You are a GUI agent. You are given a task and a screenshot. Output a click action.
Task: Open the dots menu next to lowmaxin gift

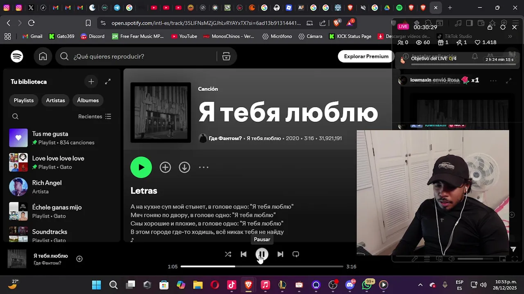point(493,80)
